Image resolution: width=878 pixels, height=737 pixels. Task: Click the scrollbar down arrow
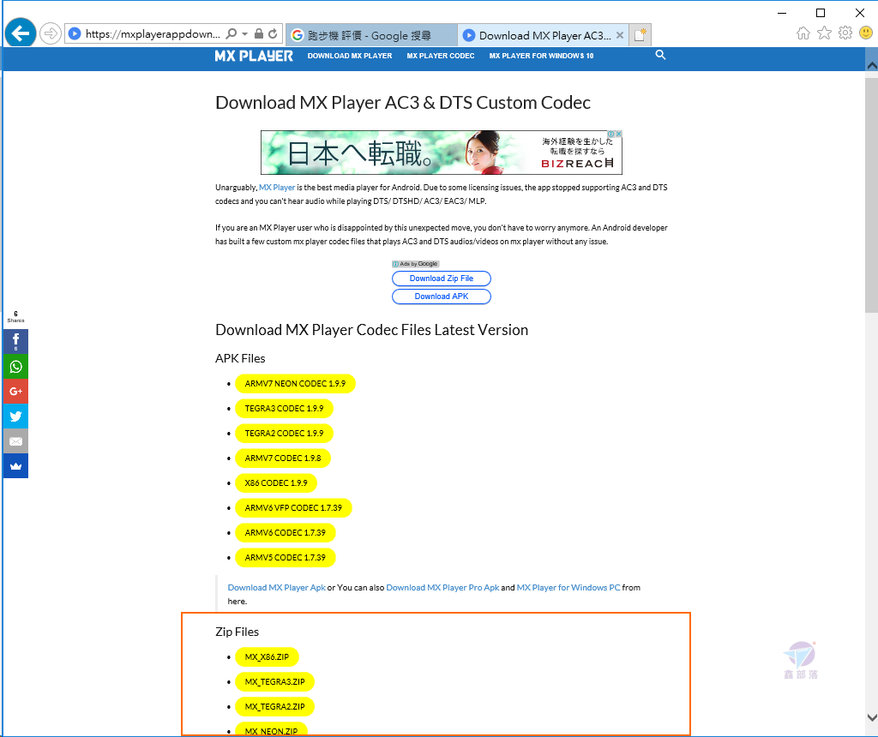pyautogui.click(x=871, y=717)
